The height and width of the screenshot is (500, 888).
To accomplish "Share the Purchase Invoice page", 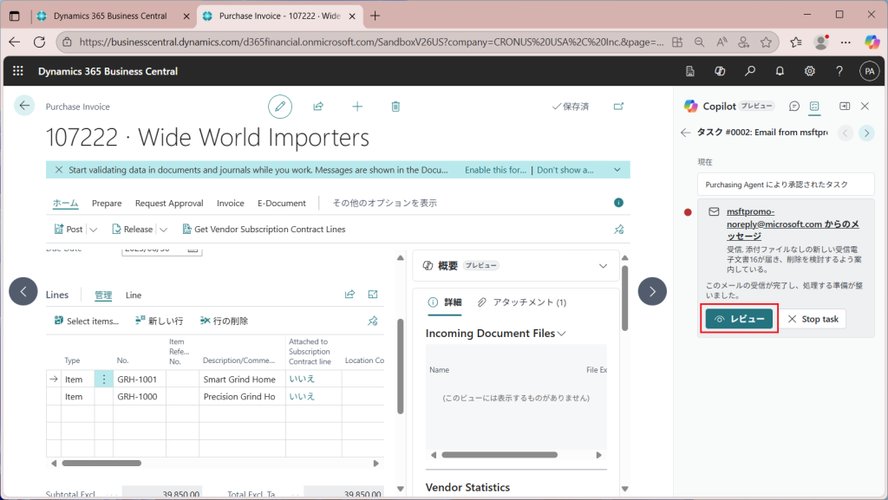I will click(318, 107).
